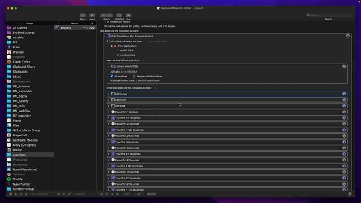Screen dimensions: 361x203
Task: Click the Macros column header
Action: click(x=75, y=23)
